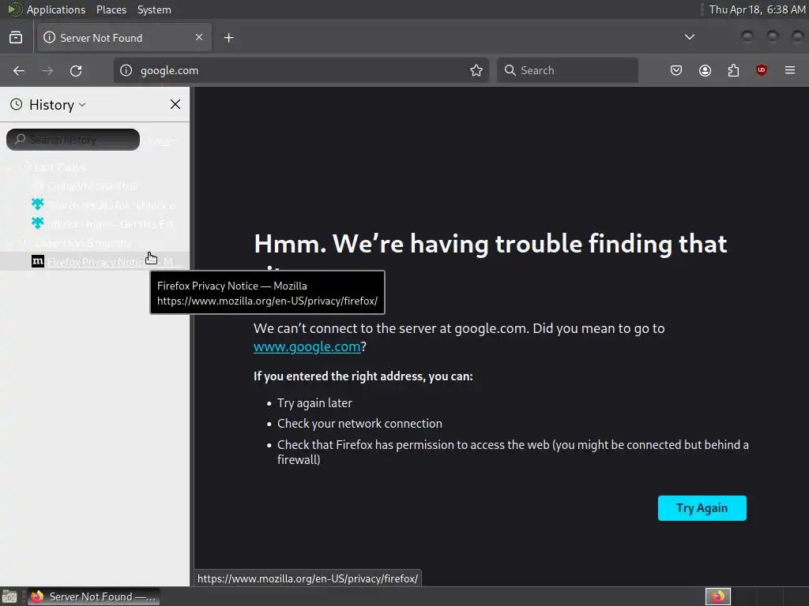Close the History sidebar

(175, 104)
